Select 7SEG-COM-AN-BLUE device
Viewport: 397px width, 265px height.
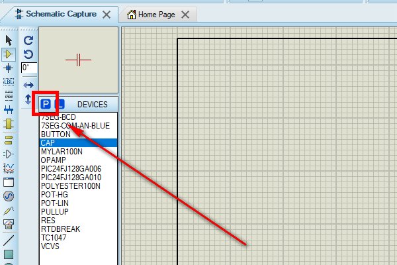(79, 126)
